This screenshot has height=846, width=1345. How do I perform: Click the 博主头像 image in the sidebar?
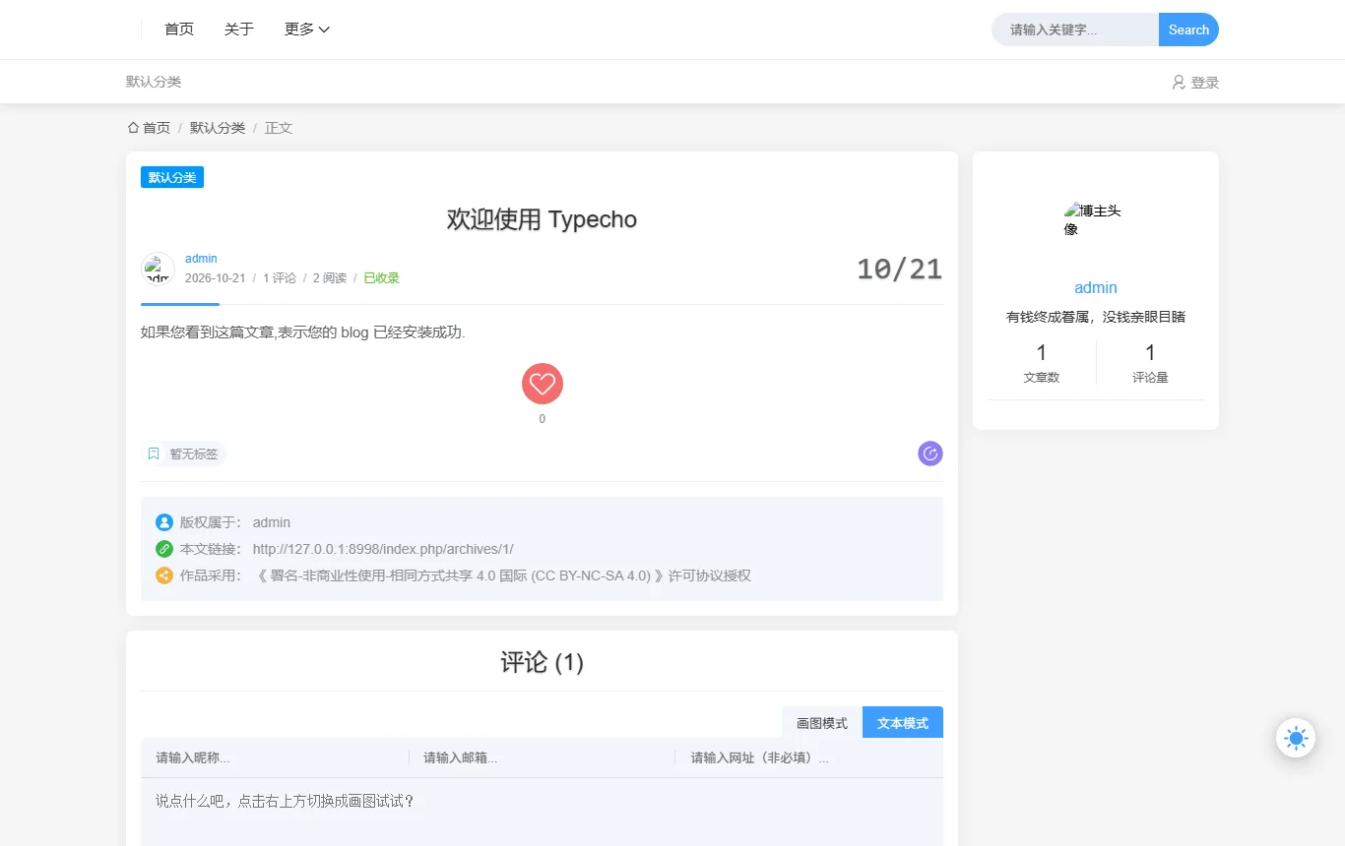(x=1095, y=219)
